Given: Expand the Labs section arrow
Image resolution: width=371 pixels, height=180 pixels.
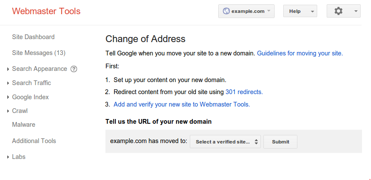Looking at the screenshot, I should click(8, 157).
